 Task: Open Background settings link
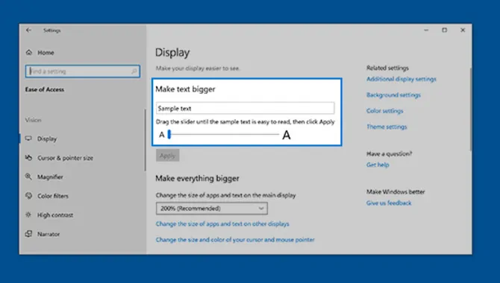(393, 95)
